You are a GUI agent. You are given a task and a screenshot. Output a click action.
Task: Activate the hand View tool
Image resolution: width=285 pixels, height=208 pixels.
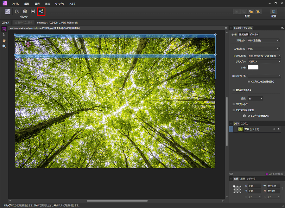pyautogui.click(x=4, y=40)
